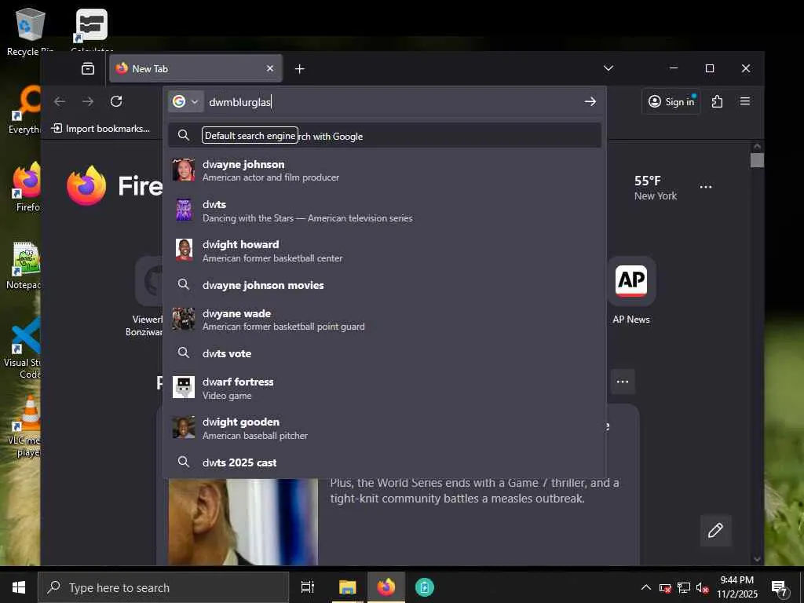Open the Firefox hamburger application menu
The height and width of the screenshot is (603, 804).
pyautogui.click(x=745, y=101)
